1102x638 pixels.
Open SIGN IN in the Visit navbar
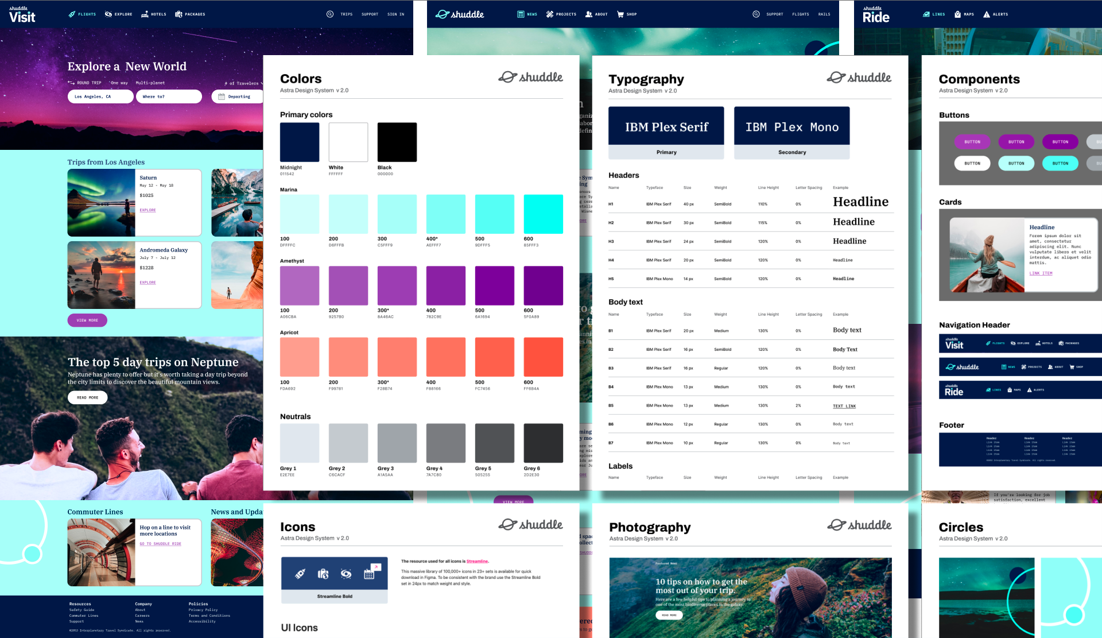coord(395,14)
